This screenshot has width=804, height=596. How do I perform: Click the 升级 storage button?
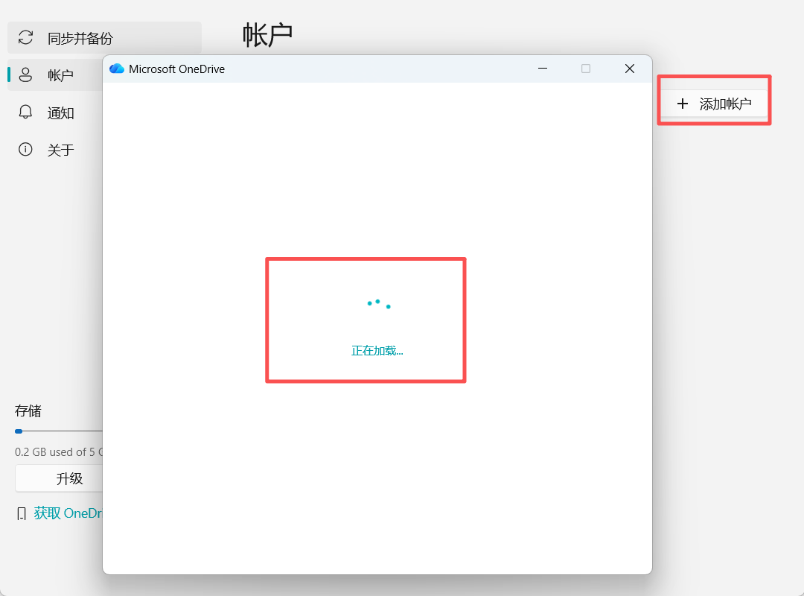pos(60,478)
